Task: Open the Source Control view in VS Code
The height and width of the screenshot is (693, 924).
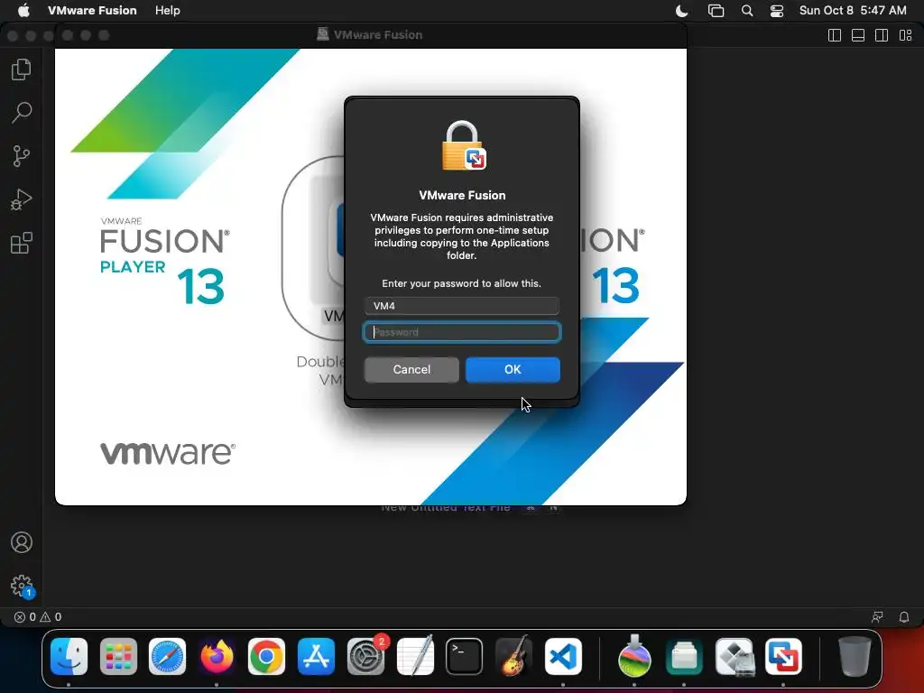Action: [22, 156]
